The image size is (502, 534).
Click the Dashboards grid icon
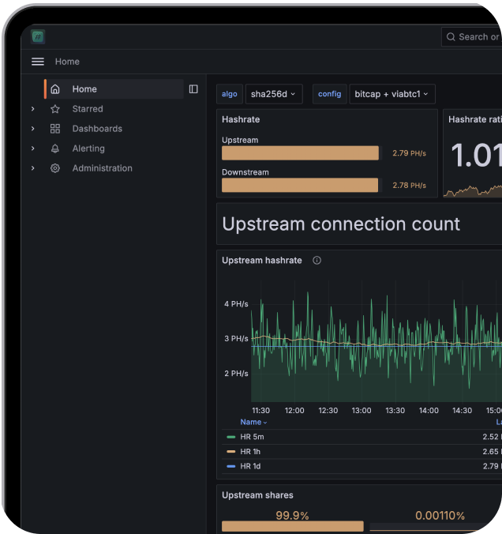pyautogui.click(x=55, y=129)
